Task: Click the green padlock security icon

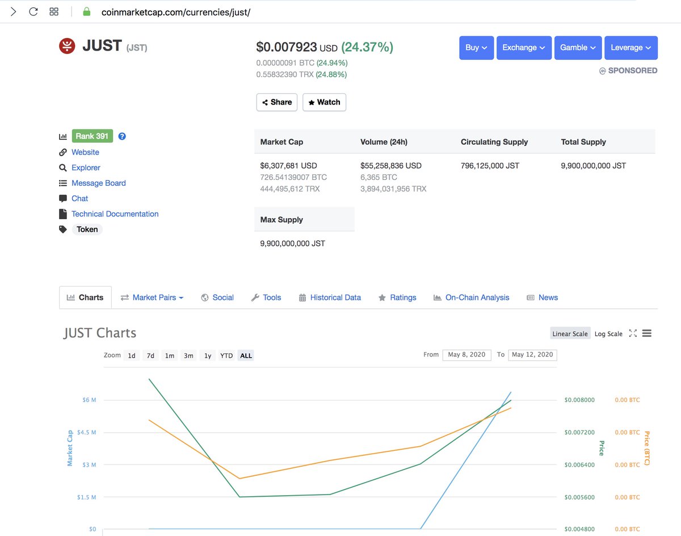Action: pyautogui.click(x=87, y=11)
